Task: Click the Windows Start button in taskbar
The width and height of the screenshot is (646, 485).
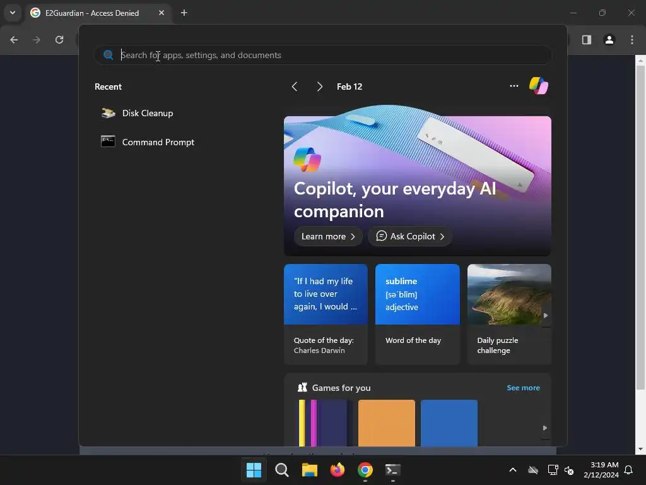Action: point(254,469)
